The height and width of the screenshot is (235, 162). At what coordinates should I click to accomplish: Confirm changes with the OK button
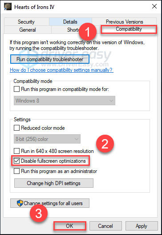[70, 226]
